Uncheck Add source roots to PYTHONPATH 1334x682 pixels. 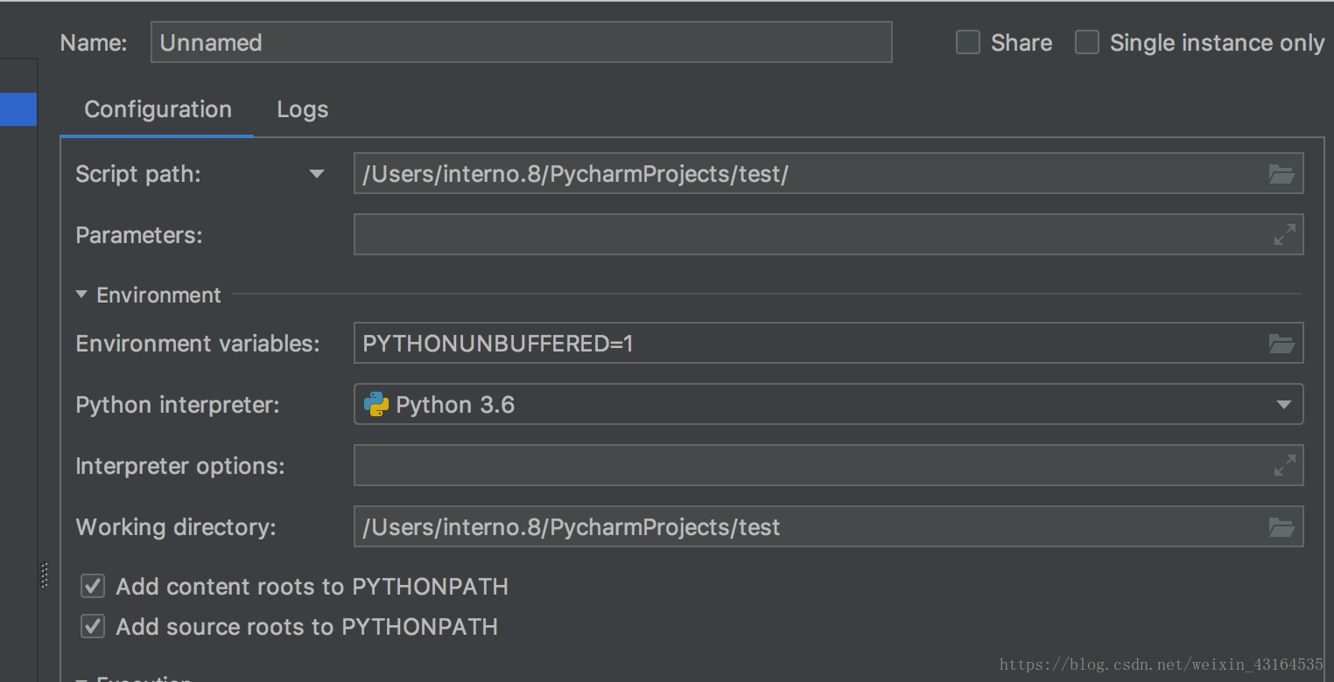tap(92, 626)
